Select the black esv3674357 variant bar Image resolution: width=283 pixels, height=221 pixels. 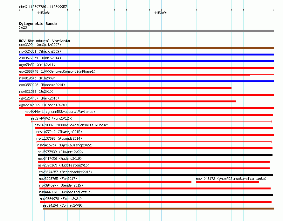(x=156, y=175)
